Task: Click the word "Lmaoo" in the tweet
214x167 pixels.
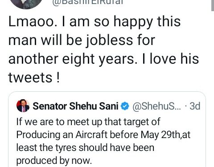Action: [31, 22]
